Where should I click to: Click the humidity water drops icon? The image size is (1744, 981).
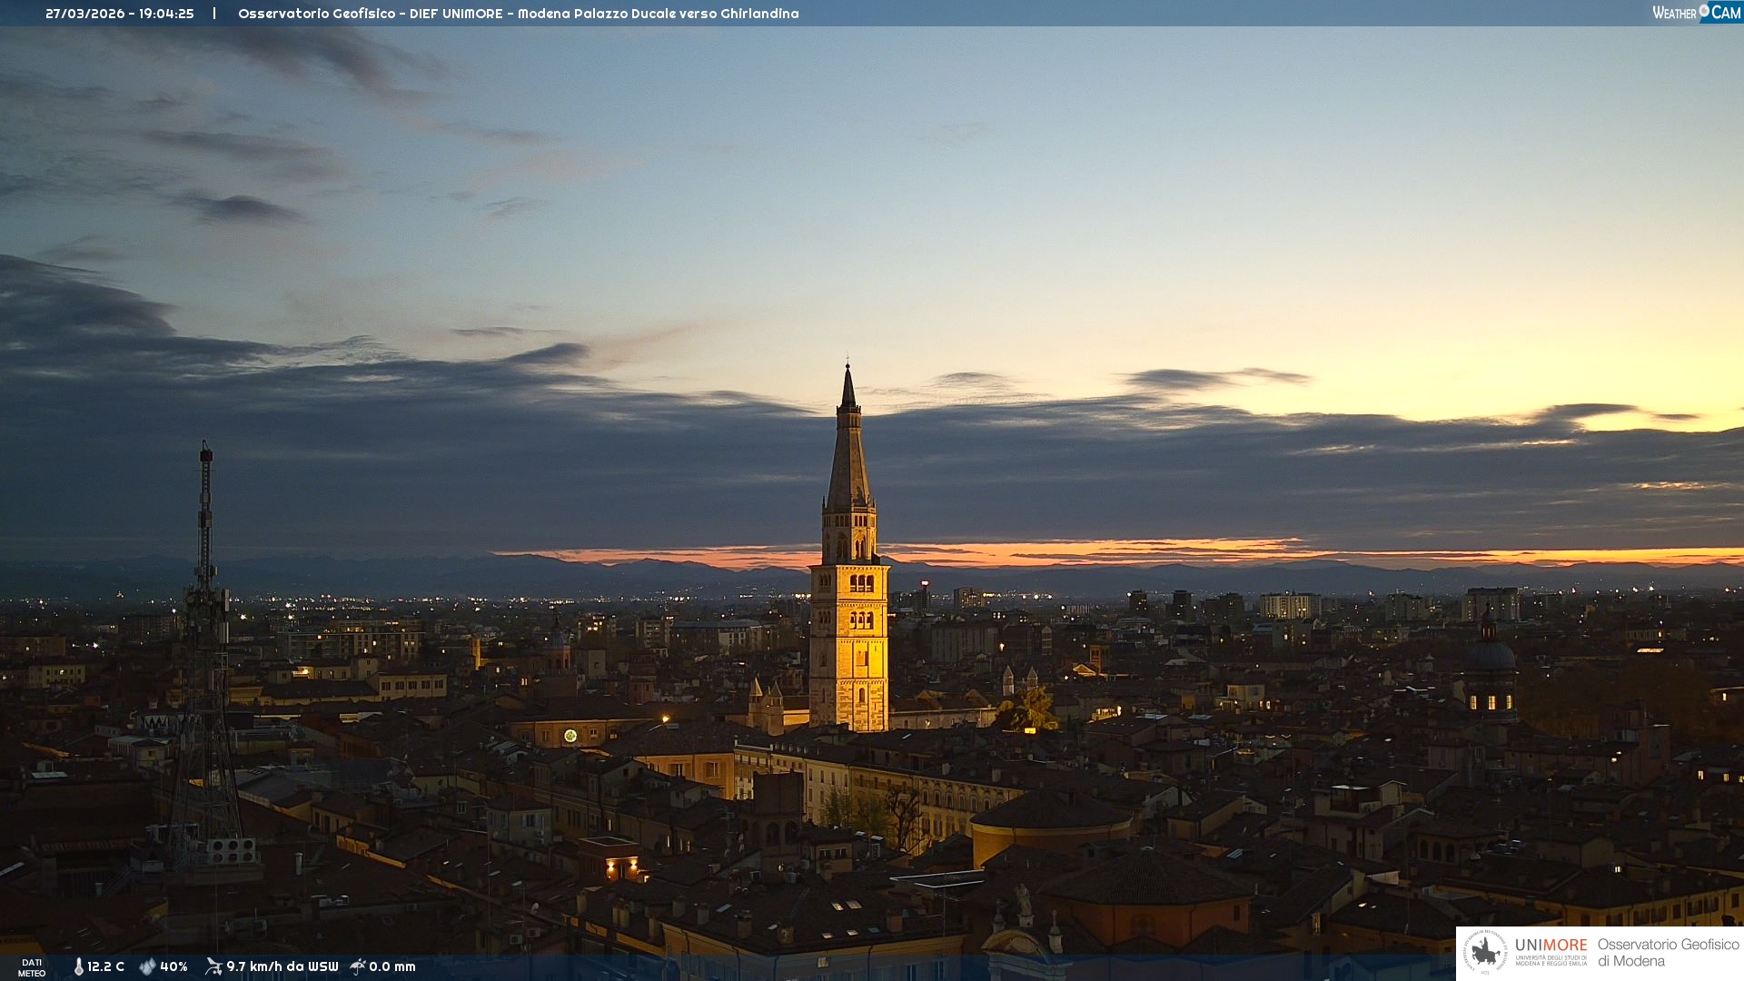coord(147,966)
